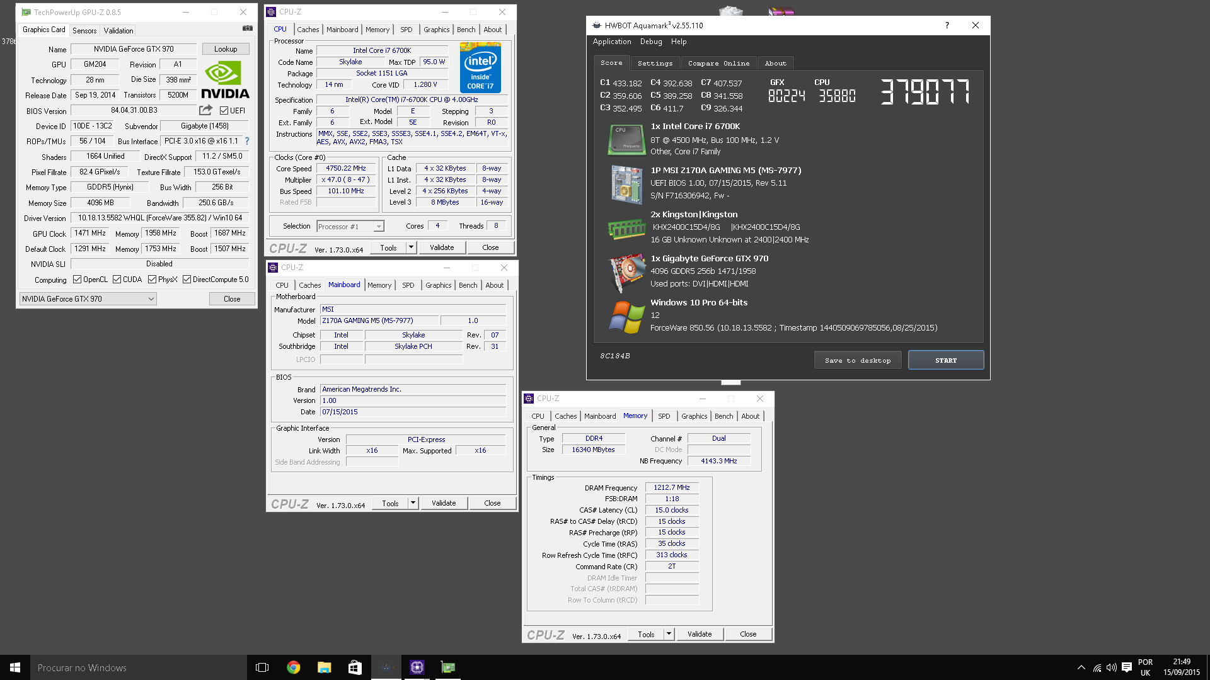Image resolution: width=1210 pixels, height=680 pixels.
Task: Click the Bench tab in top CPU-Z window
Action: (466, 30)
